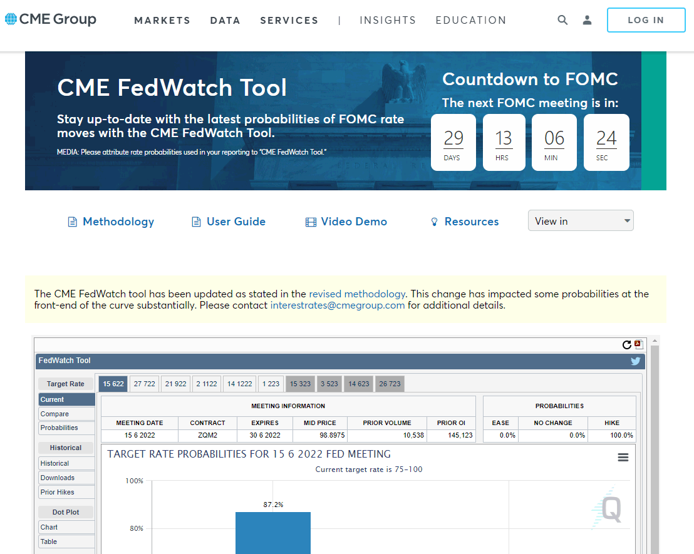Share via the Twitter bird icon
The width and height of the screenshot is (694, 554).
tap(635, 361)
